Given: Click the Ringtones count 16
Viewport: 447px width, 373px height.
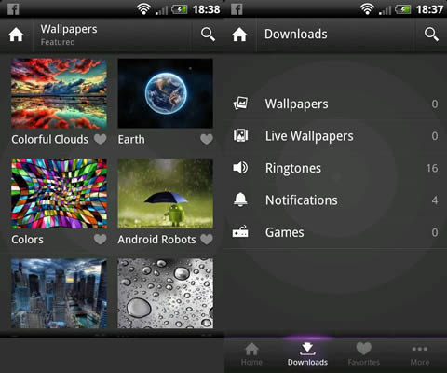Looking at the screenshot, I should click(x=432, y=168).
